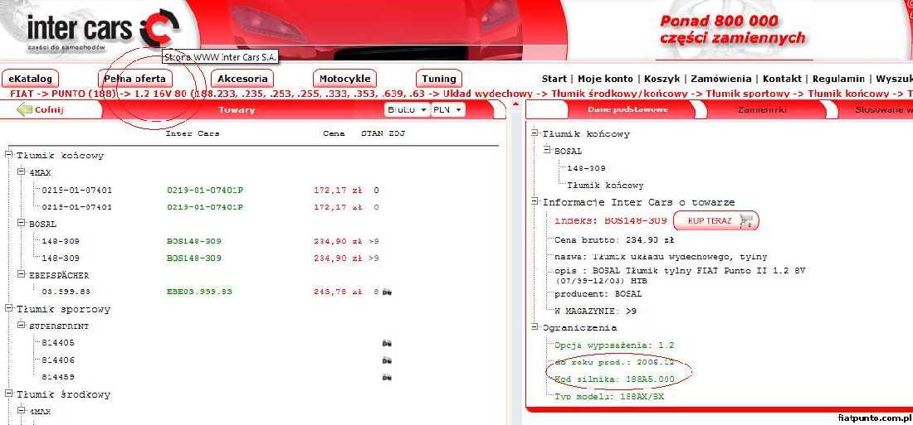
Task: Open the Akcesoria tab
Action: tap(242, 79)
